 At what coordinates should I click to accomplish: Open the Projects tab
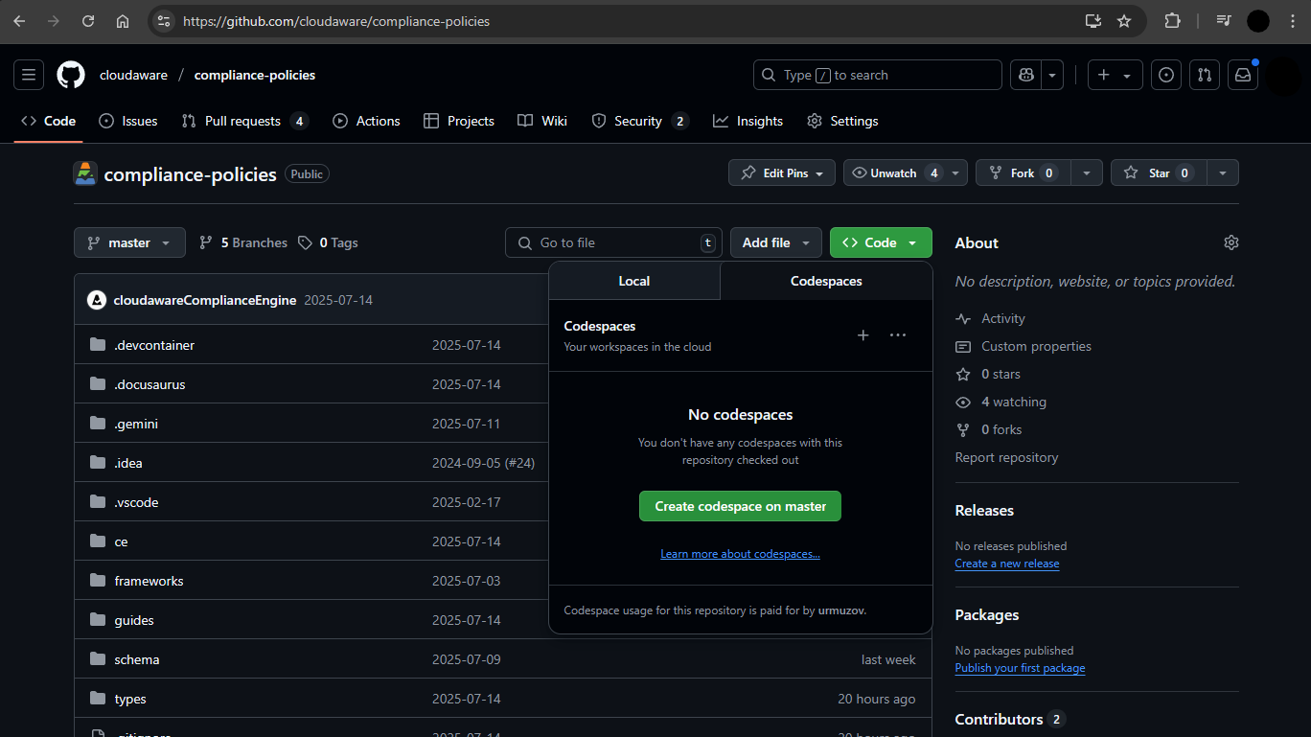(x=459, y=121)
